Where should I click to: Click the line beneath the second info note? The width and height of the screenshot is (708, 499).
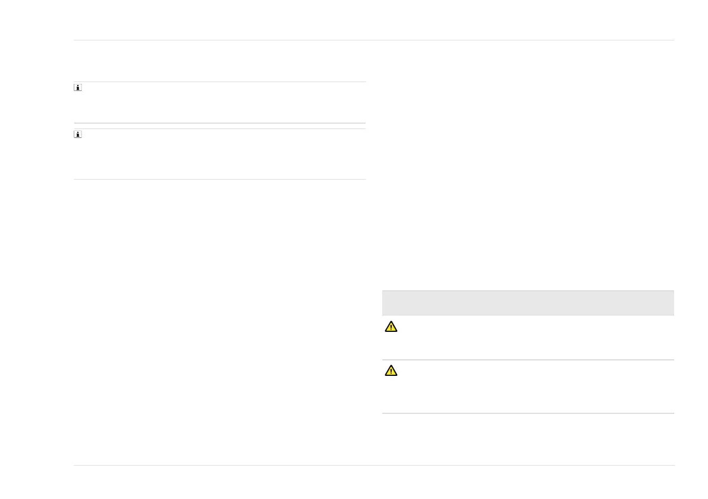click(x=219, y=179)
